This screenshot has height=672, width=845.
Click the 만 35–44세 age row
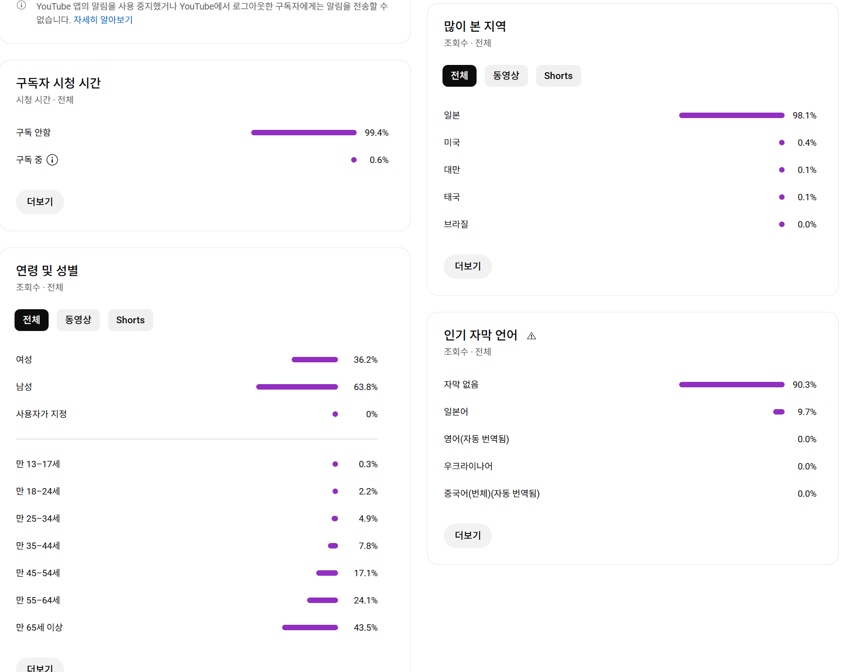point(197,546)
